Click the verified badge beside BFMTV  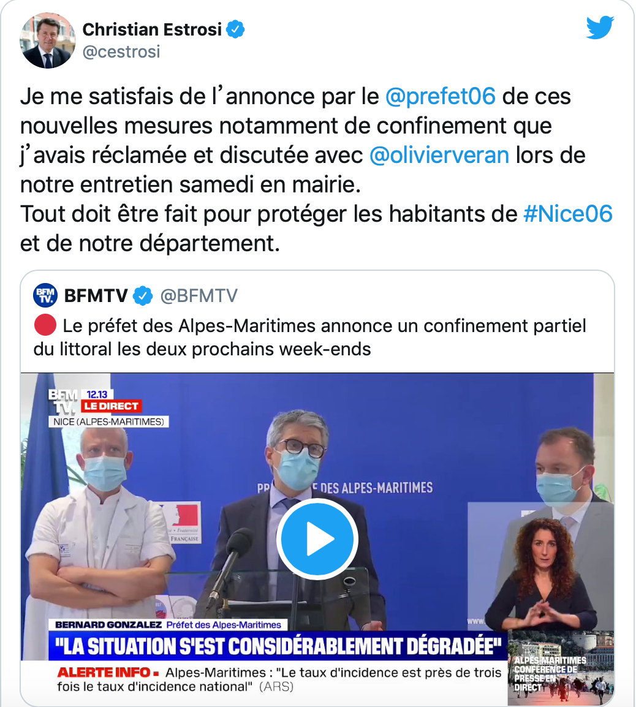click(143, 296)
